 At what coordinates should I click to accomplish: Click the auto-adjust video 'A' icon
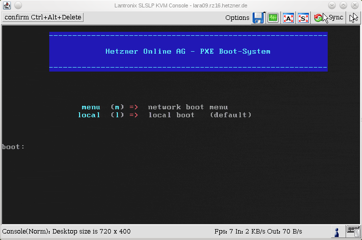pos(288,18)
